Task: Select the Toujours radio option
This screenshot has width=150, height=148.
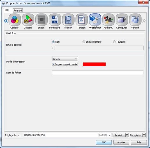Action: point(114,42)
